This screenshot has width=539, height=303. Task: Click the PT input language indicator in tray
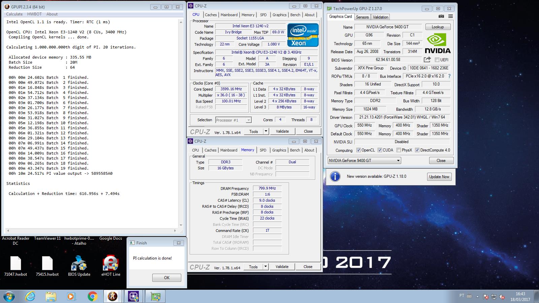(x=462, y=296)
